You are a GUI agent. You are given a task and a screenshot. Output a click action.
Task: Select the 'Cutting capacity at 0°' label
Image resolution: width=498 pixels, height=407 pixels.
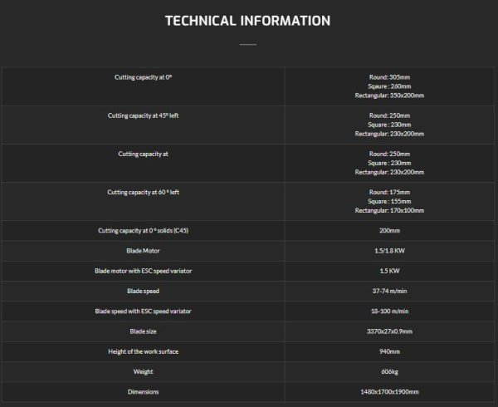[x=144, y=77]
